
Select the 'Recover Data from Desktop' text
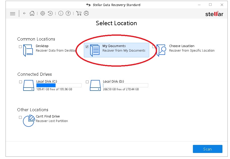[56, 51]
